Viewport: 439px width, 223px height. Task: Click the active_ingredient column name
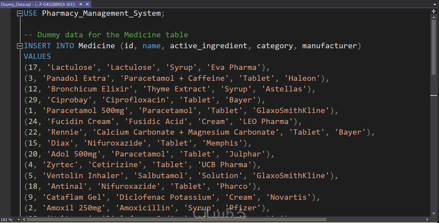(208, 46)
